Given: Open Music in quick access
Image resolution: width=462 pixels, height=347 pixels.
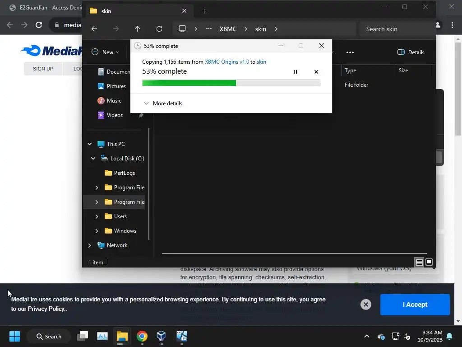Looking at the screenshot, I should coord(110,101).
